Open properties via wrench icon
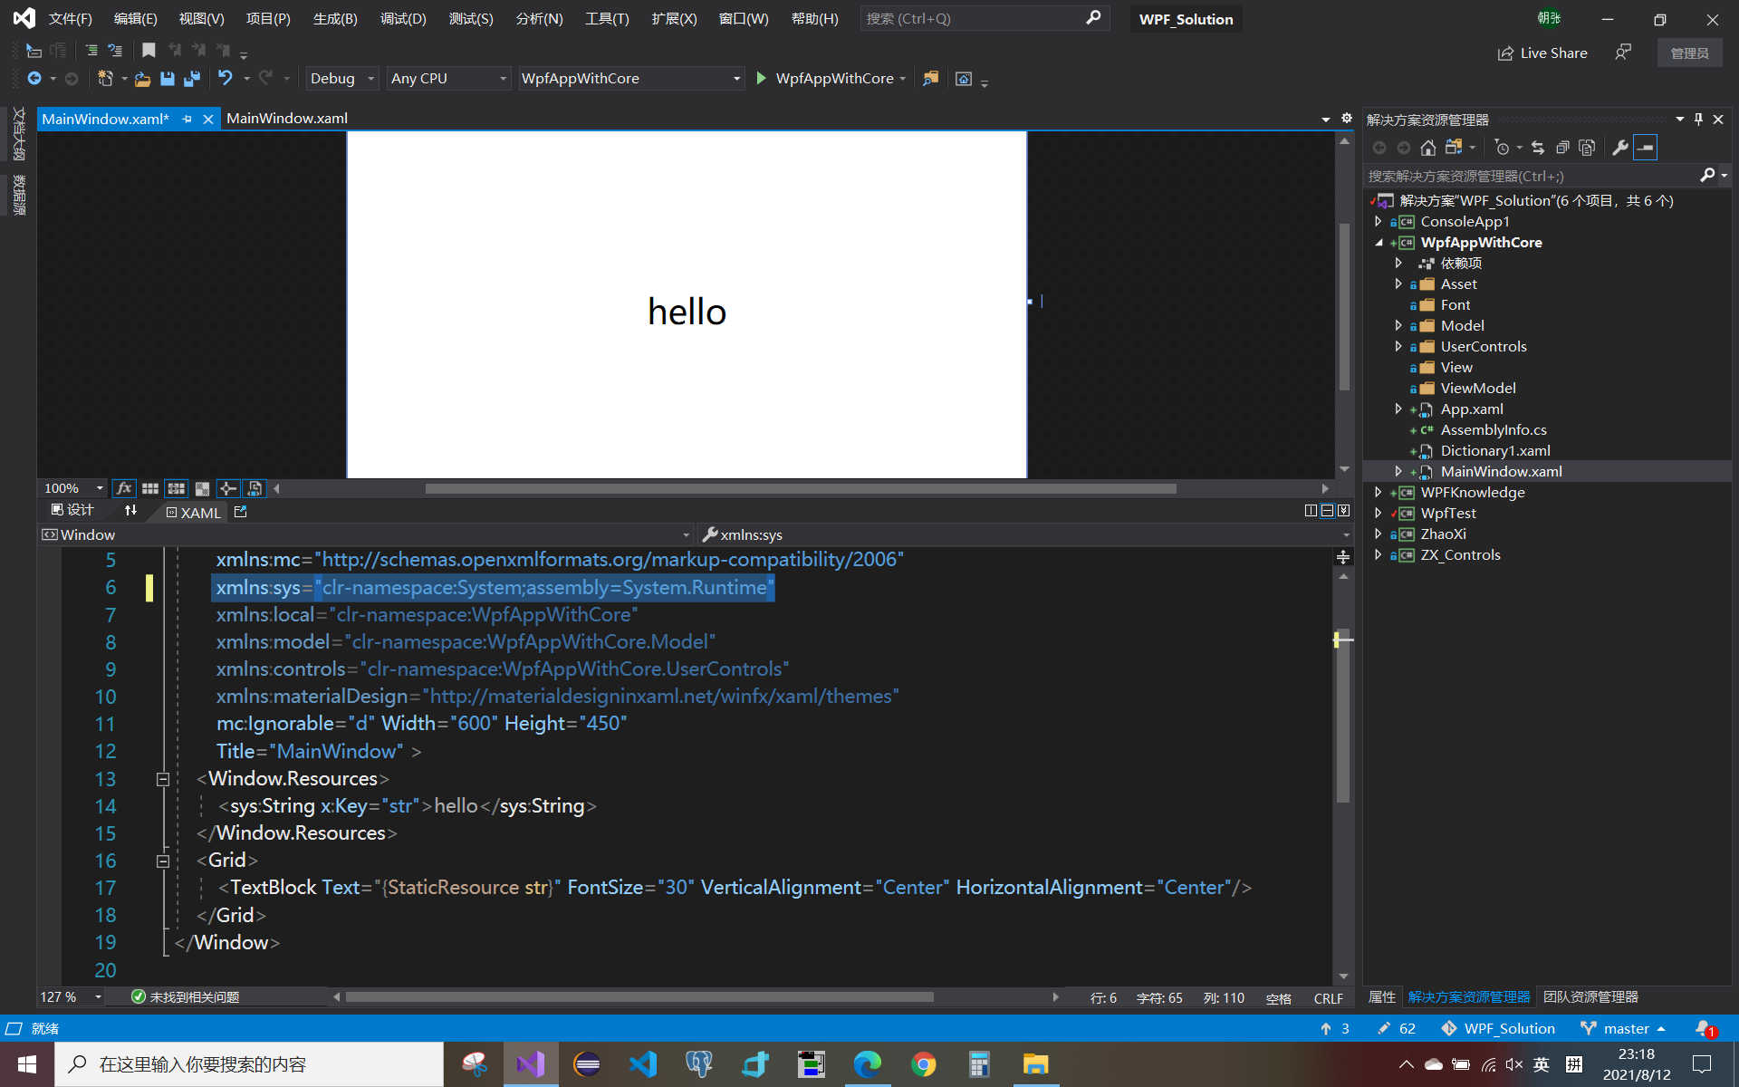This screenshot has width=1739, height=1087. pyautogui.click(x=1620, y=148)
